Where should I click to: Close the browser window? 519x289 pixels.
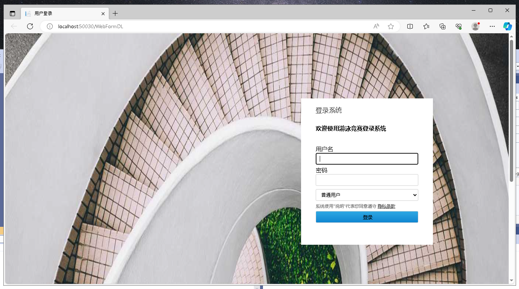pos(507,10)
